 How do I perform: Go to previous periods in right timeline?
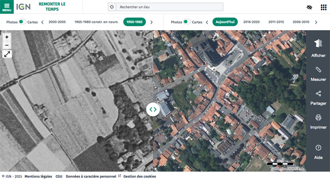click(207, 22)
